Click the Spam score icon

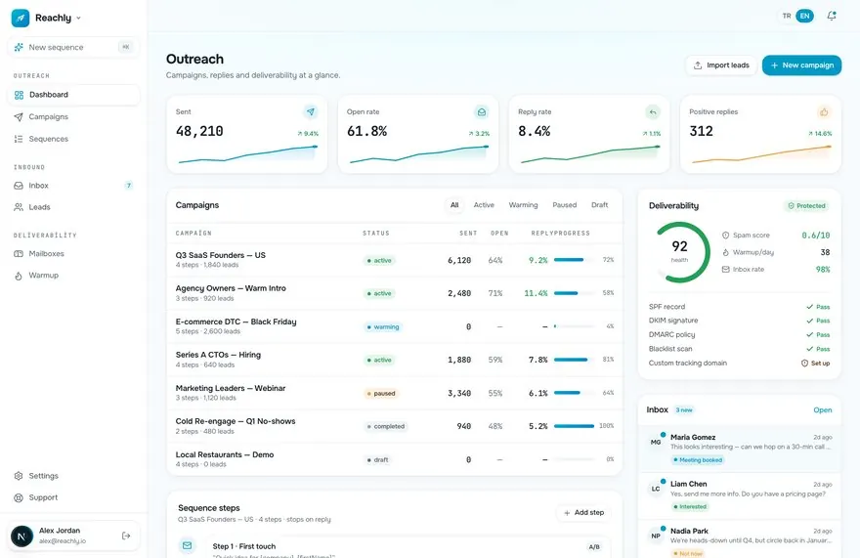click(x=725, y=236)
